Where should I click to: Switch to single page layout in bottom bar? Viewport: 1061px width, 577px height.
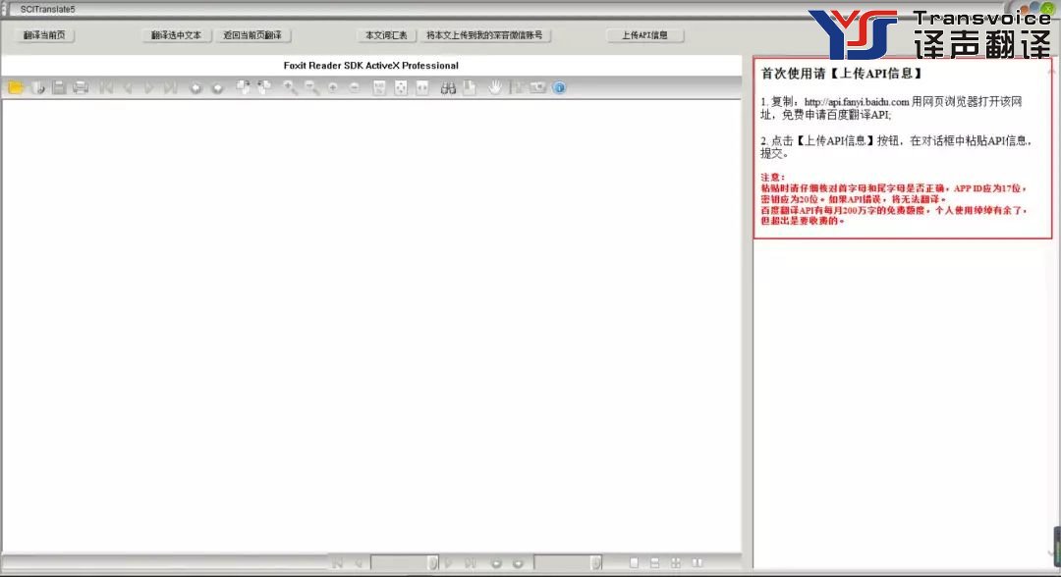pos(634,563)
